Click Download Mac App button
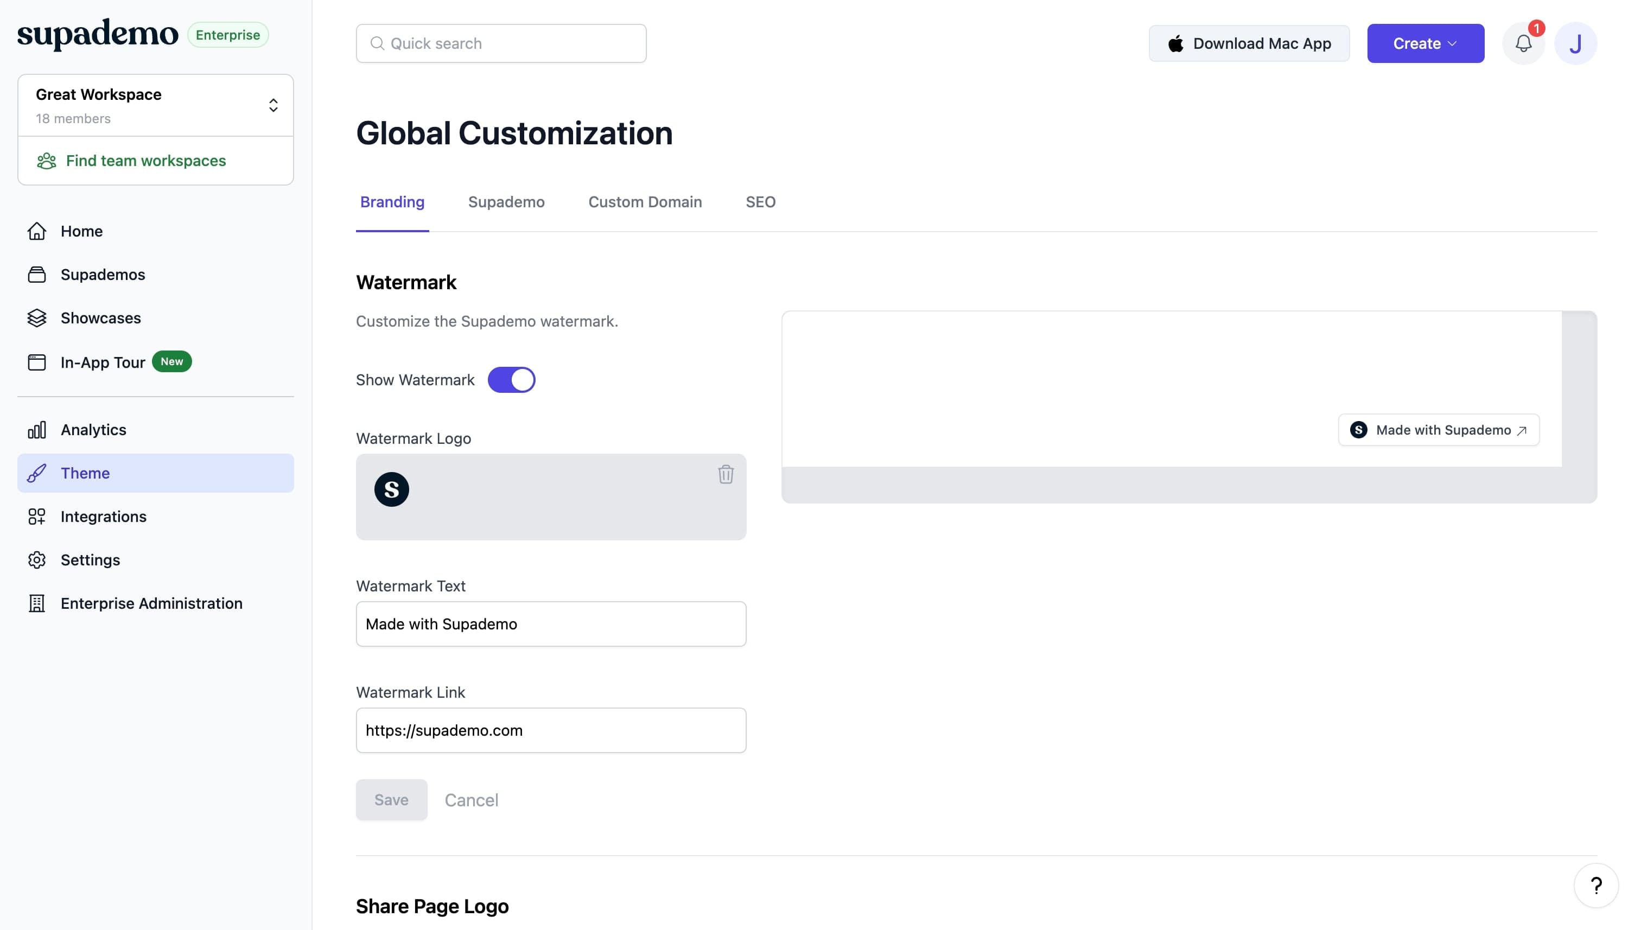The width and height of the screenshot is (1641, 930). tap(1249, 43)
